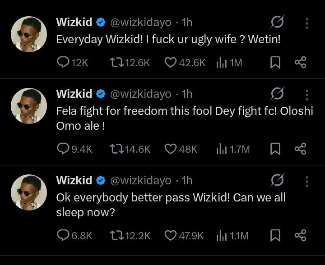Screen dimensions: 325x265
Task: Open more options on the first tweet
Action: click(x=307, y=23)
